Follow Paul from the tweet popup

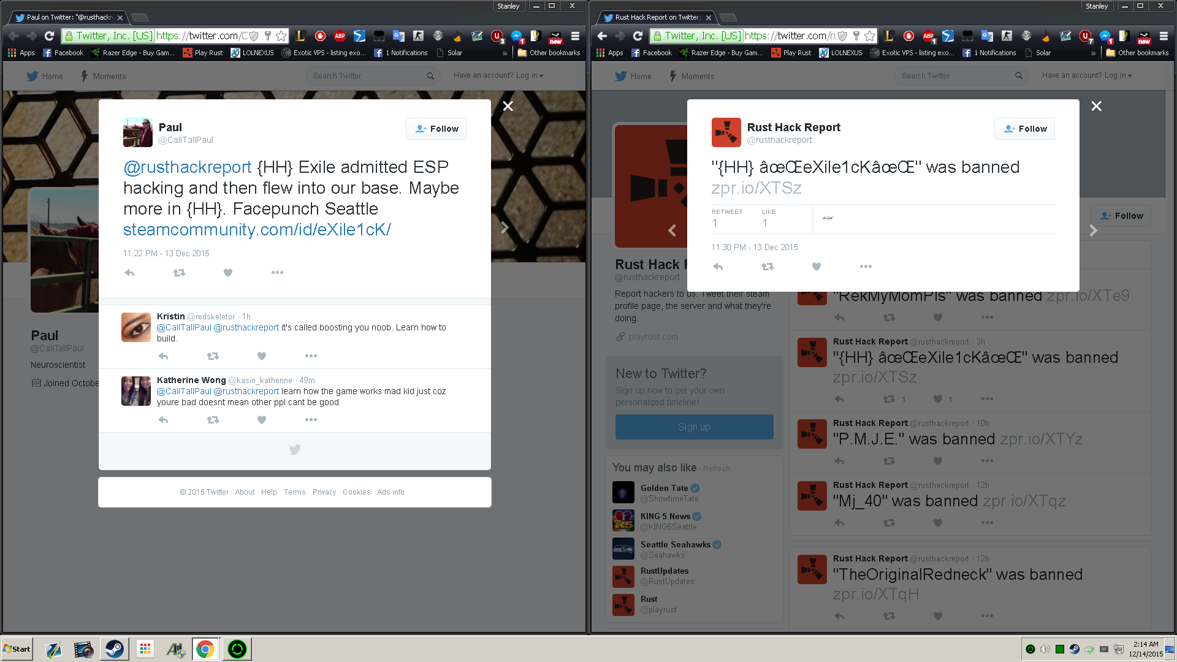(x=436, y=129)
